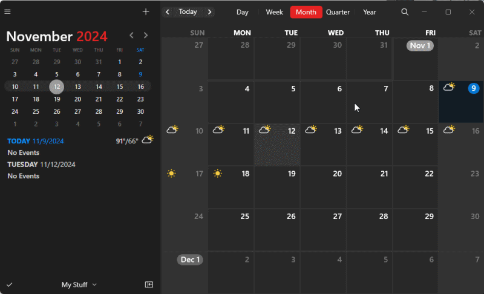
Task: Select the 19th cell in month grid
Action: tap(277, 188)
